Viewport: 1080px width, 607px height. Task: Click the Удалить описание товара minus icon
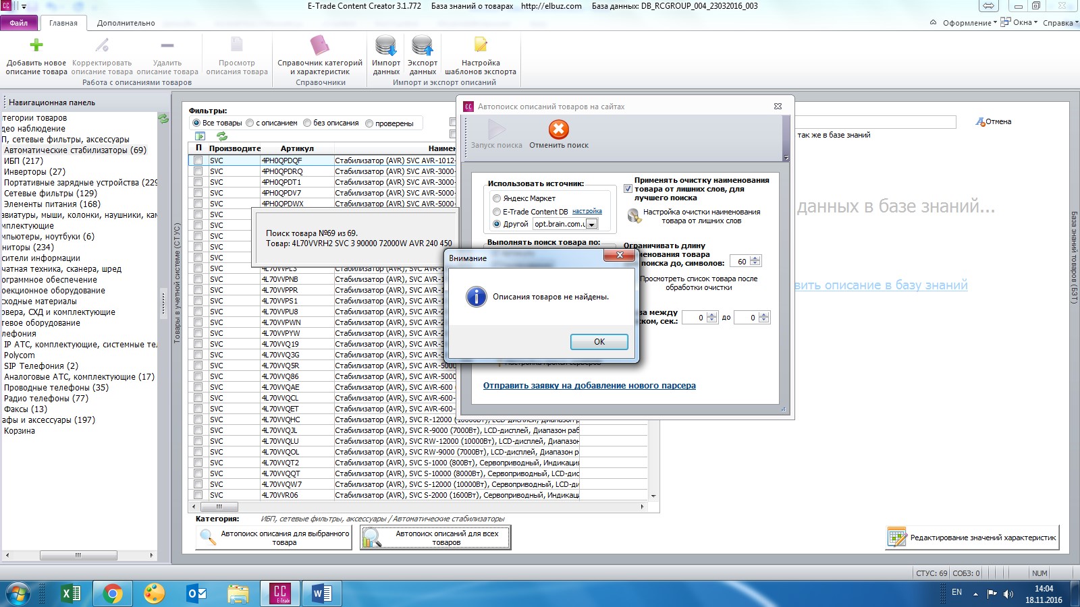[167, 45]
